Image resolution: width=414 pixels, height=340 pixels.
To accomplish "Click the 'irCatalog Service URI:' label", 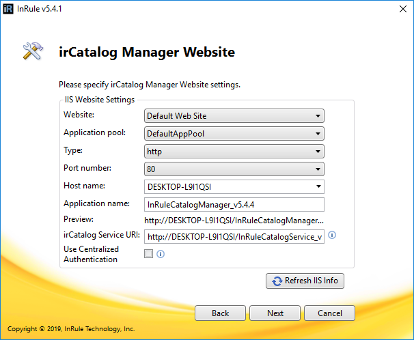I will [x=102, y=235].
